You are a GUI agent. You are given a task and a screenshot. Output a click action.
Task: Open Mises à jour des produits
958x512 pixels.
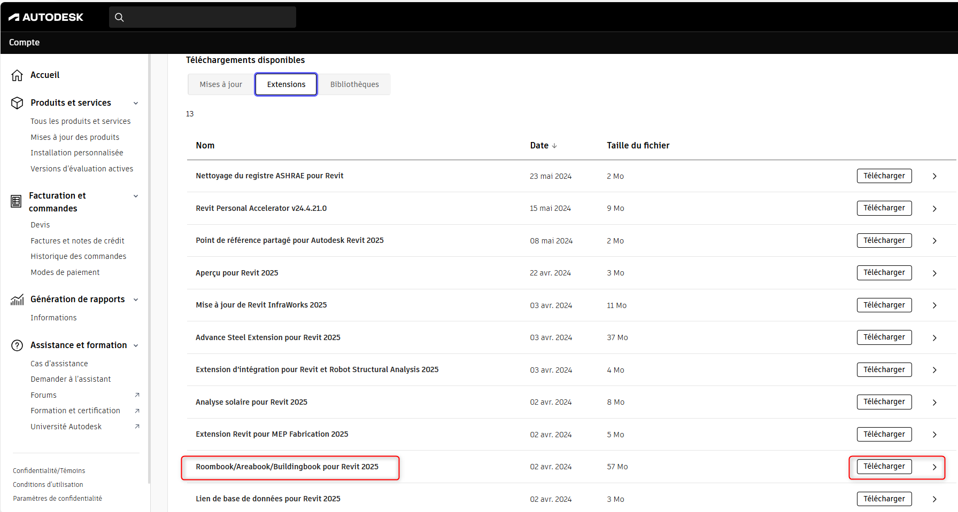[x=75, y=137]
